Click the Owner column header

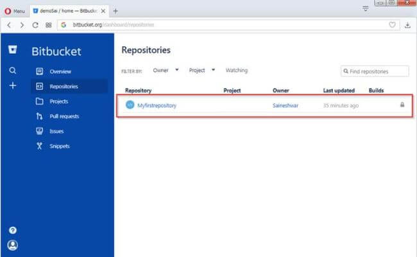[x=280, y=91]
